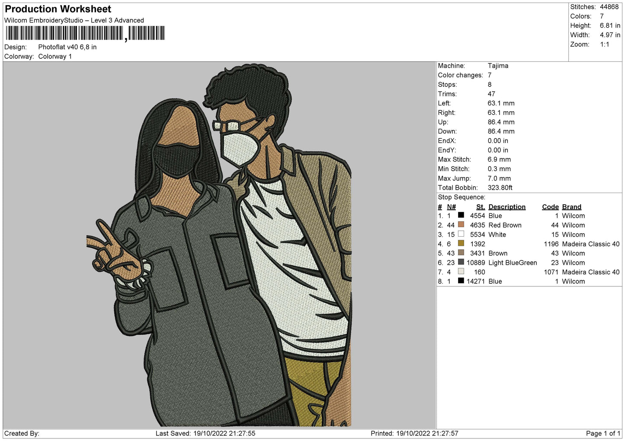Click the White thread color swatch

coord(461,234)
